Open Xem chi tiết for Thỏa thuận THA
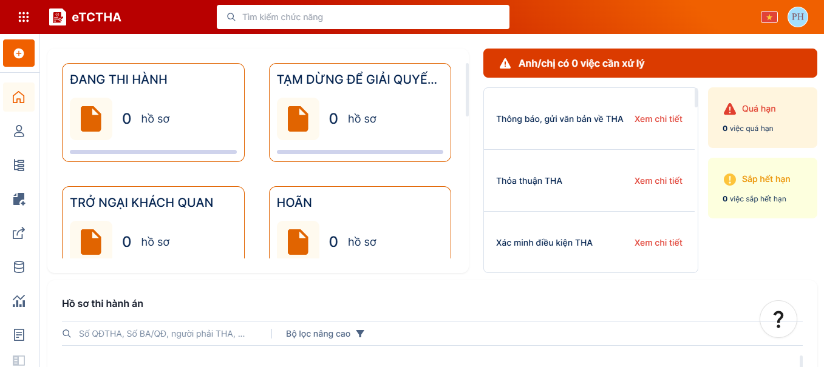824x367 pixels. 658,180
